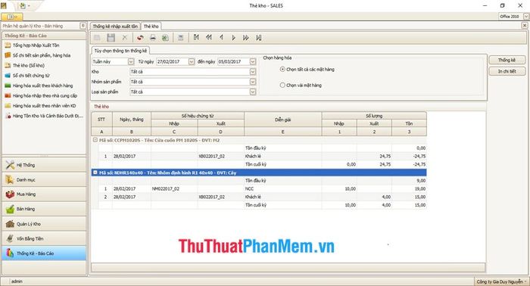This screenshot has height=286, width=530.
Task: Open Tổng hợp Nhập Xuất Tồn report
Action: coord(36,45)
